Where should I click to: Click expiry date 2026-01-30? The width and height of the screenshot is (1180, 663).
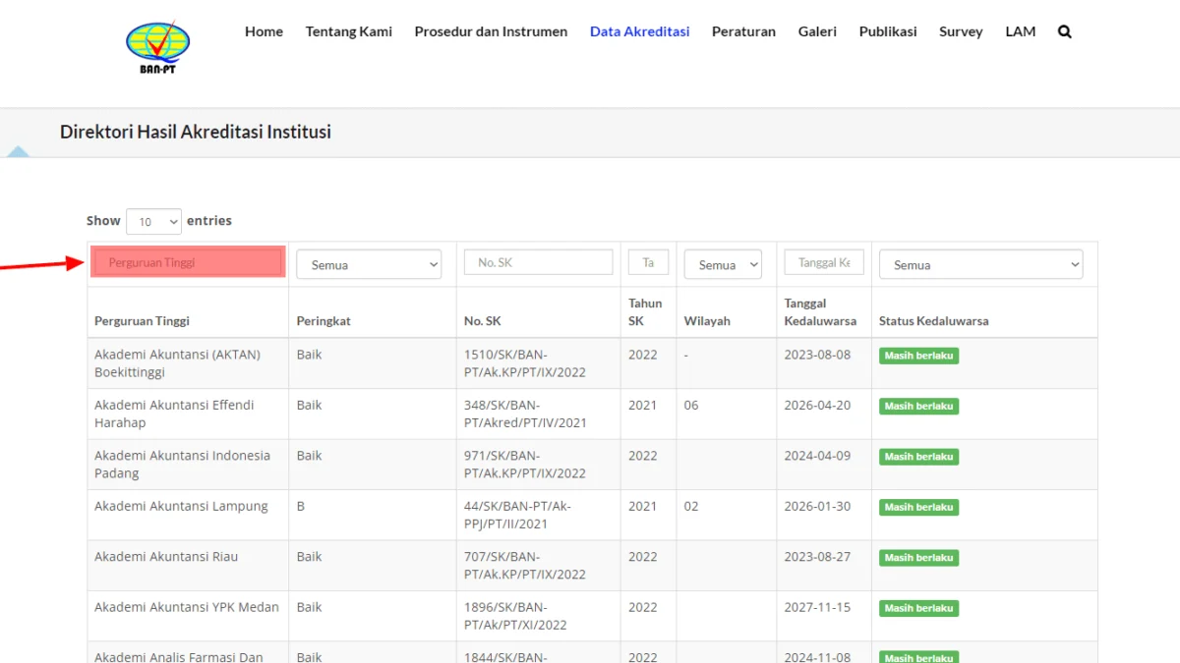[x=817, y=506]
